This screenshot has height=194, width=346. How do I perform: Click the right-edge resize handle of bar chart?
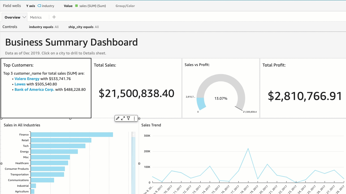point(139,163)
